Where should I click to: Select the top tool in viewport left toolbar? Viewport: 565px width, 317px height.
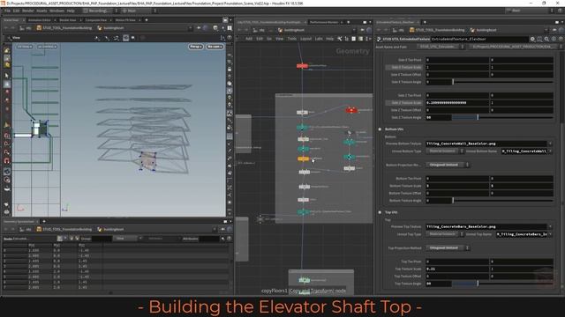[6, 50]
